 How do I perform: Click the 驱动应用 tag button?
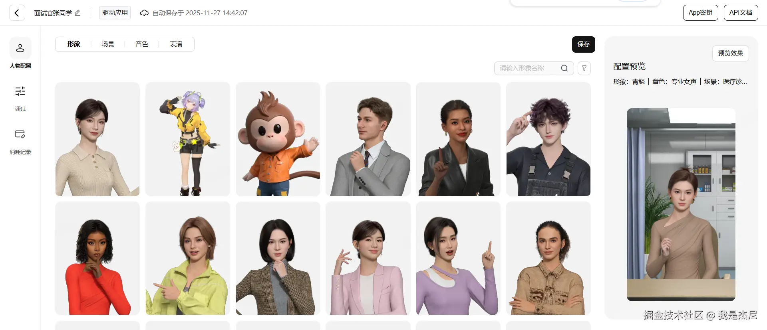point(115,13)
